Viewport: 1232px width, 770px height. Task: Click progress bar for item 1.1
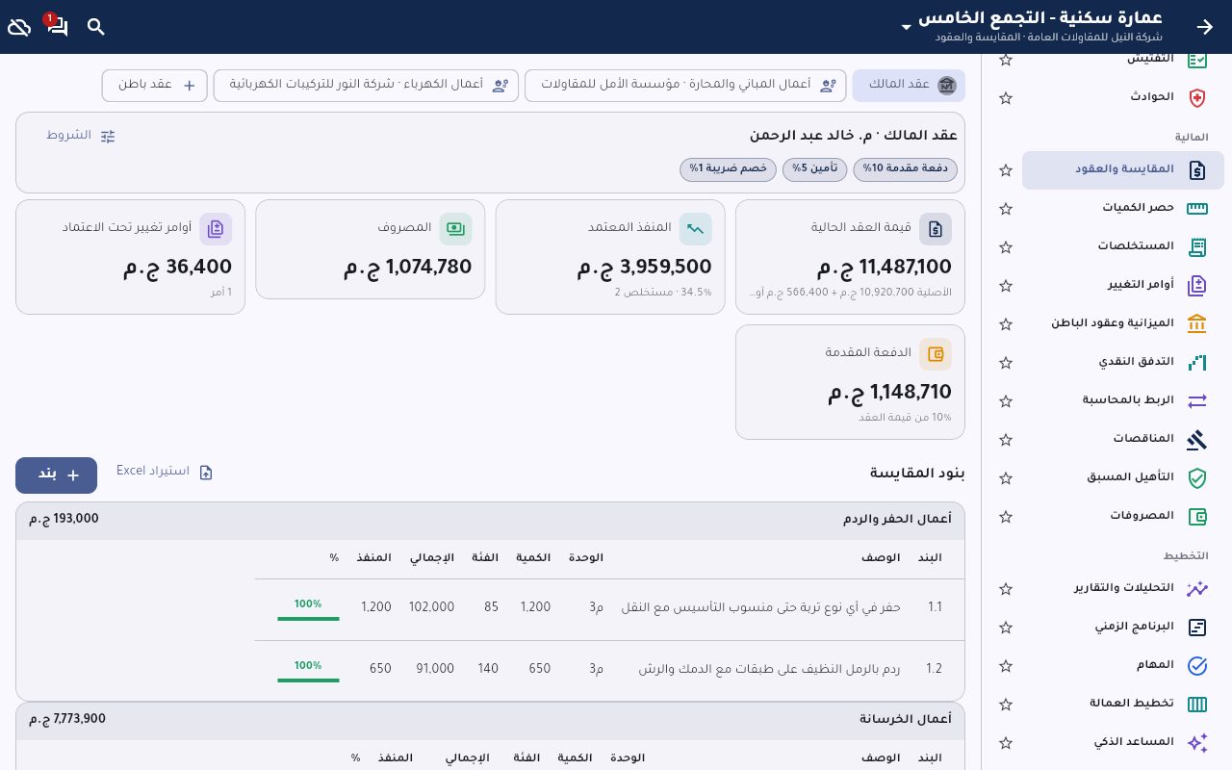308,618
